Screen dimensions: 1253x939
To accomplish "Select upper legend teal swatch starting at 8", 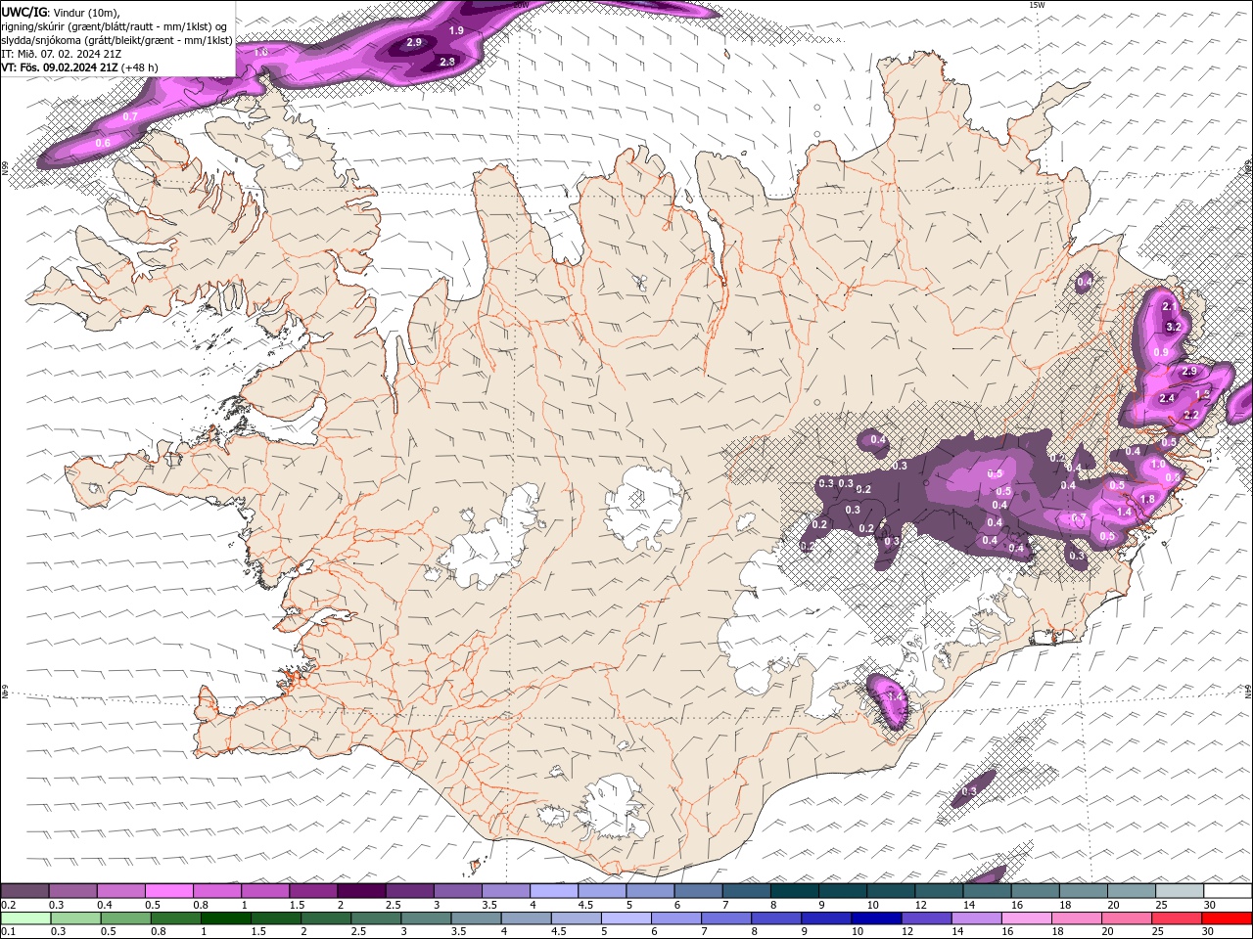I will pyautogui.click(x=794, y=891).
